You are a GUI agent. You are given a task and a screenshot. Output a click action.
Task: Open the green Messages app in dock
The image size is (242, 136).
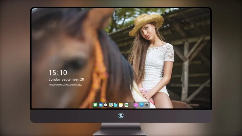pos(95,105)
